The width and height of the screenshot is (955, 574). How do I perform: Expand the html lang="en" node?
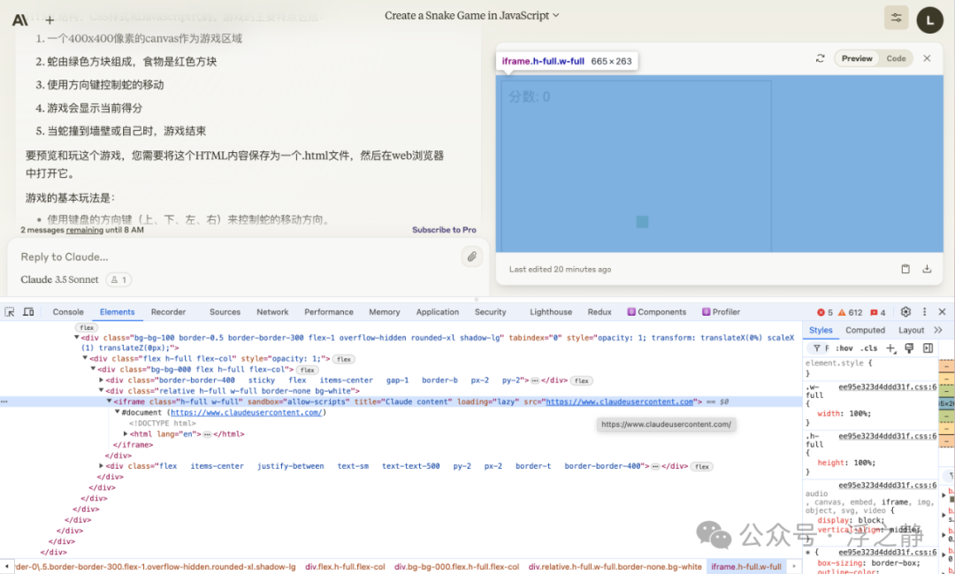point(126,434)
